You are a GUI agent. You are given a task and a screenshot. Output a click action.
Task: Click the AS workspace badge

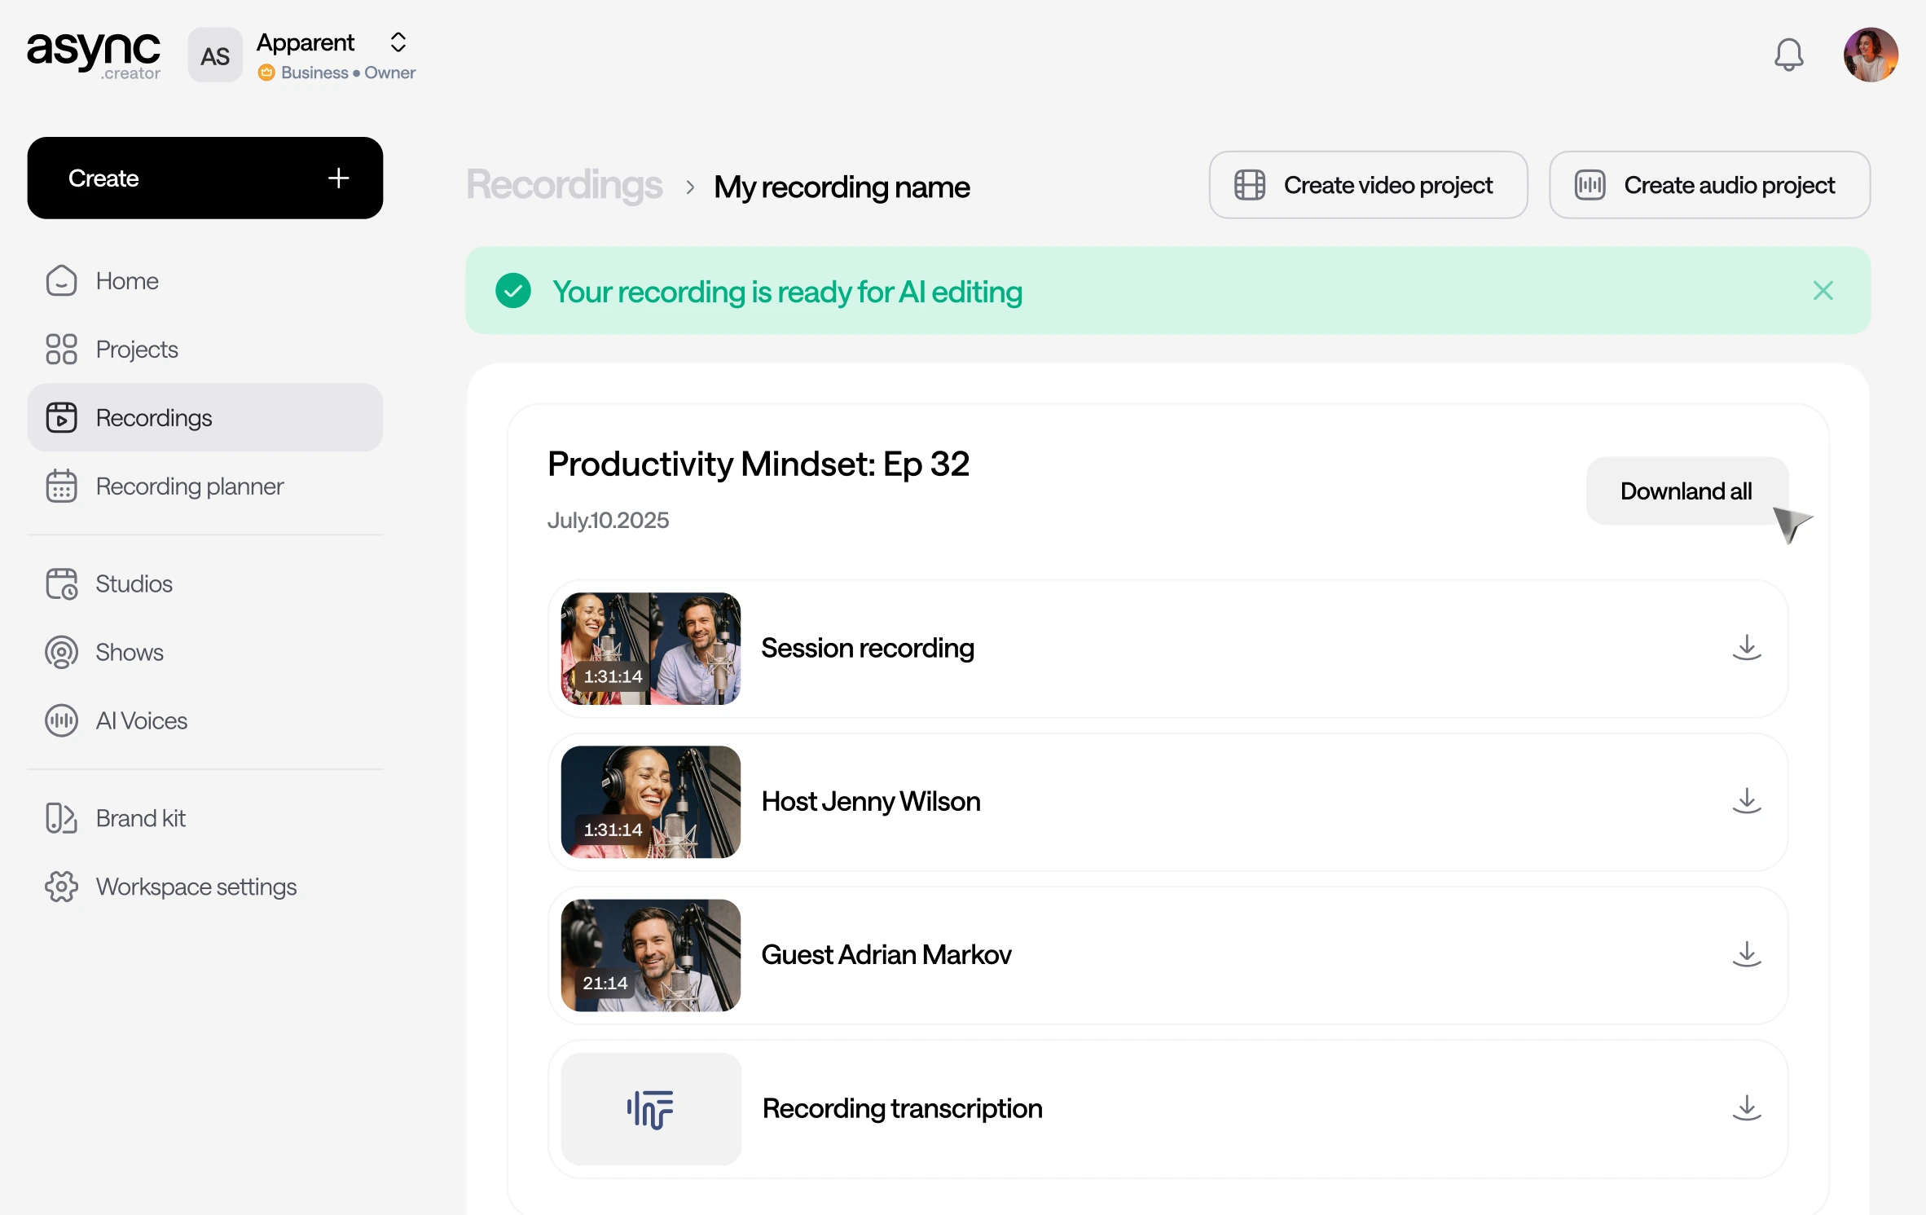[x=215, y=55]
